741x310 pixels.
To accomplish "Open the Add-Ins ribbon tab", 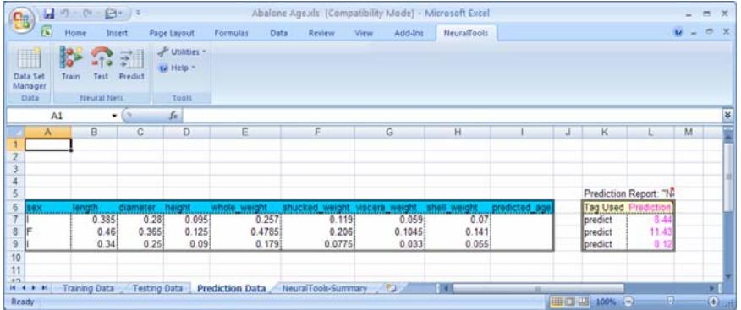I will (x=409, y=34).
